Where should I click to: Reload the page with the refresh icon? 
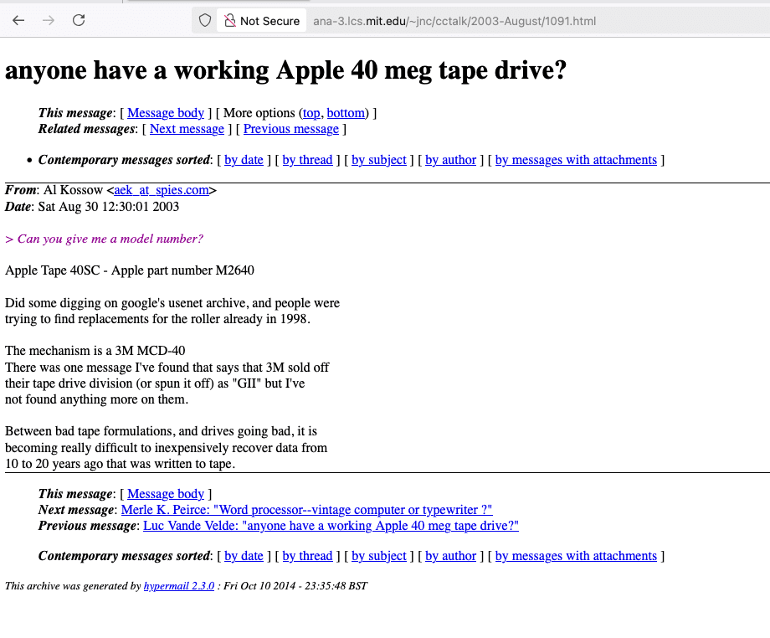pos(79,20)
